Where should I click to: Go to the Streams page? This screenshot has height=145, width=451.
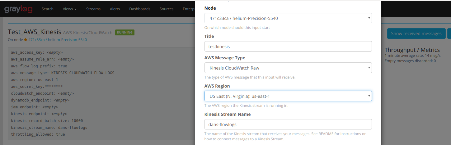click(x=93, y=9)
